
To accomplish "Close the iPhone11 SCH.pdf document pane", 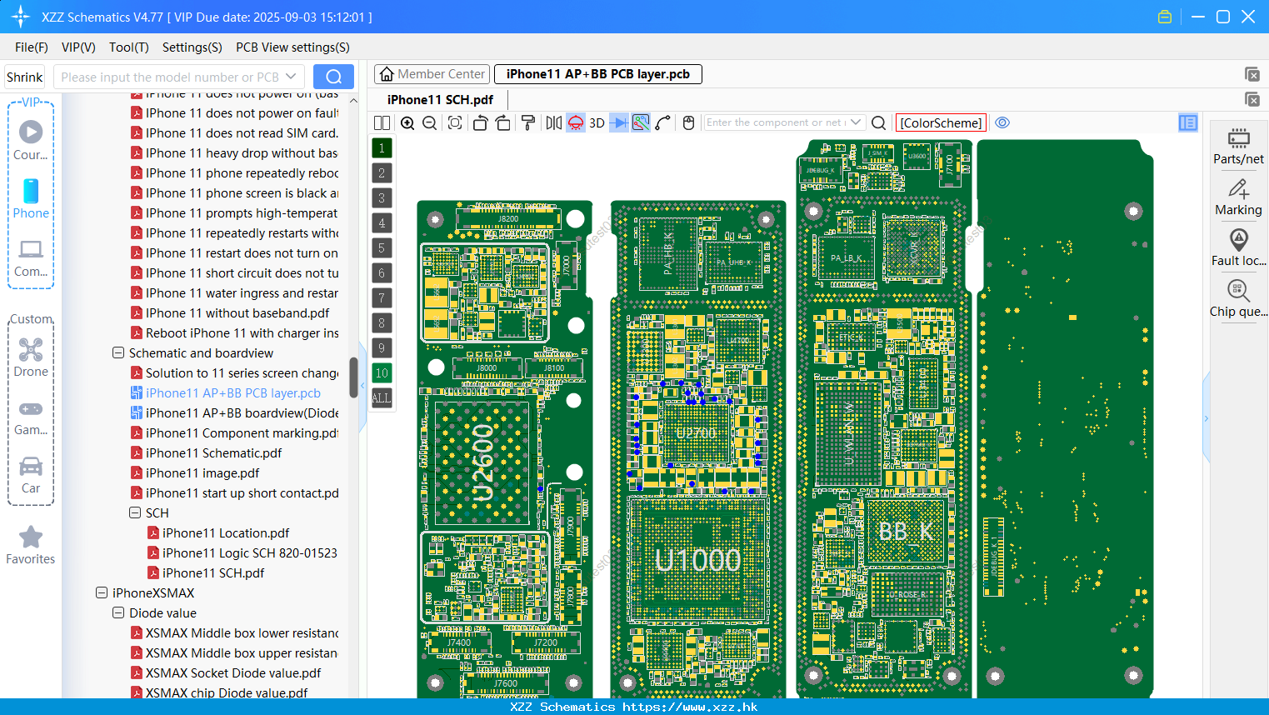I will [1252, 99].
